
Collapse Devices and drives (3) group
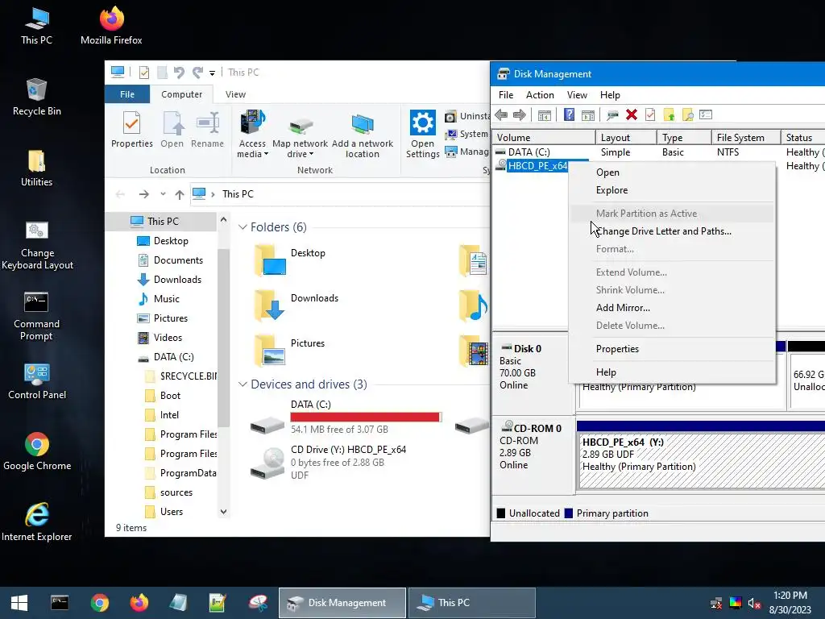click(243, 384)
